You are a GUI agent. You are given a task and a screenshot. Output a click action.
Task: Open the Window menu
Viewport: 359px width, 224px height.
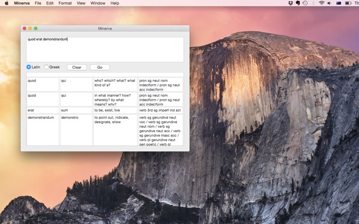coord(98,3)
